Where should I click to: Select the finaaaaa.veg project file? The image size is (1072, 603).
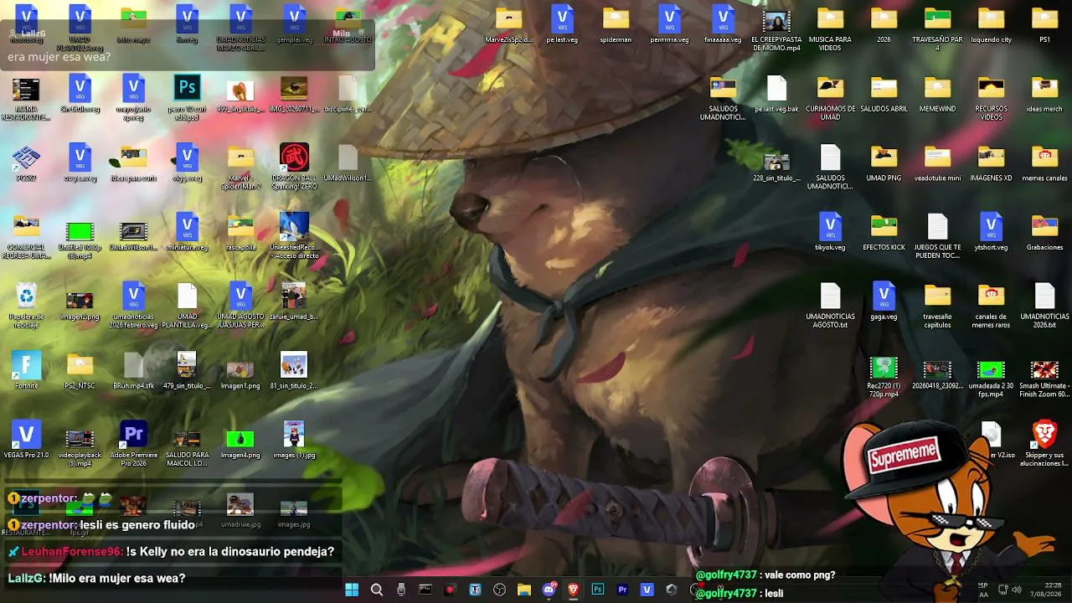(723, 23)
